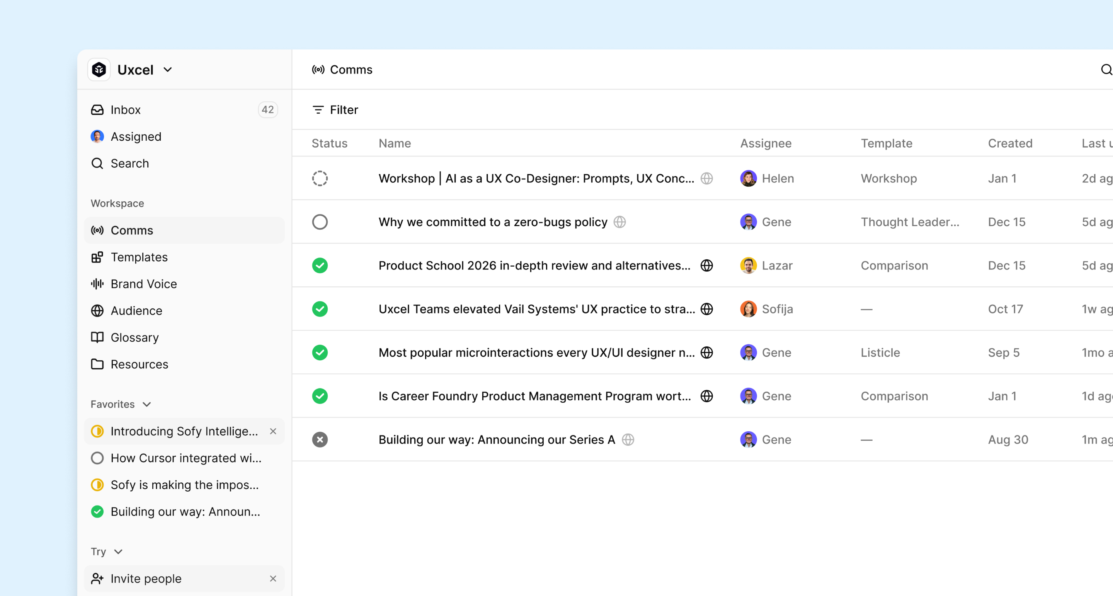Toggle green check status on Listicle row
1113x596 pixels.
pyautogui.click(x=320, y=352)
